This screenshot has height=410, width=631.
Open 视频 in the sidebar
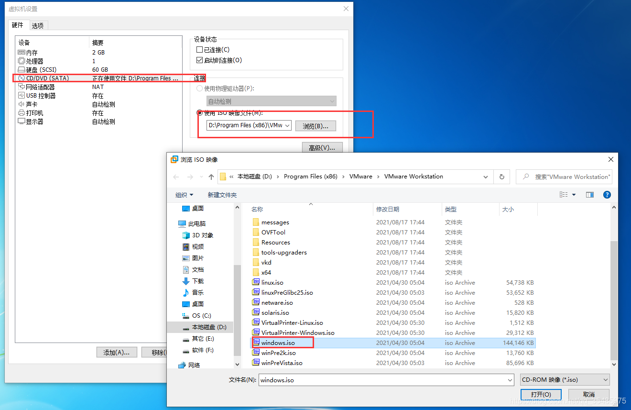(x=193, y=247)
